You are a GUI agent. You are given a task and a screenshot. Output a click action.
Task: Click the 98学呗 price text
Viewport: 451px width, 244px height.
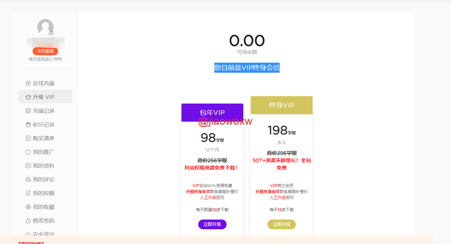coord(212,138)
